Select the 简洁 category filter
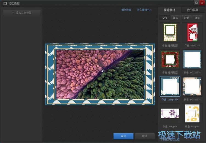This screenshot has height=143, width=206. 176,18
